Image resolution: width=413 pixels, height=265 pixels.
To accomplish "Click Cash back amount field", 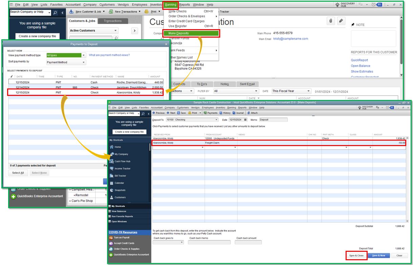I will (x=249, y=242).
